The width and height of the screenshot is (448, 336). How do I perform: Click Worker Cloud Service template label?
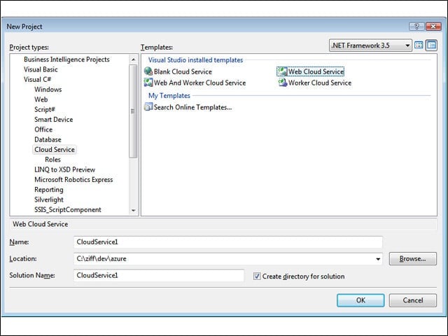(320, 83)
